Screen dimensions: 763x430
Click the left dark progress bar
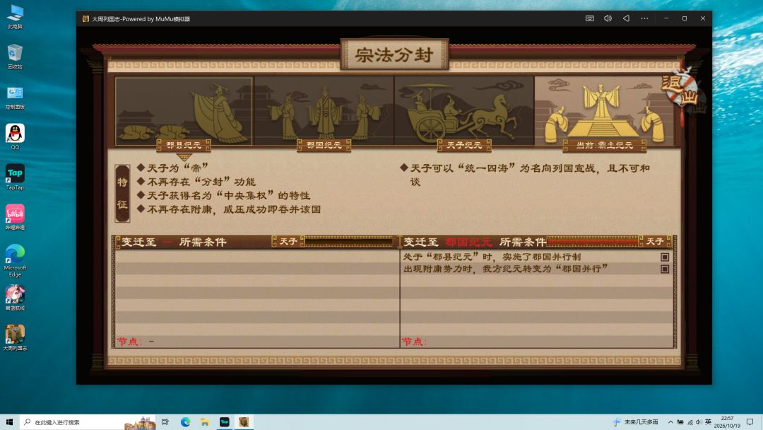point(348,242)
